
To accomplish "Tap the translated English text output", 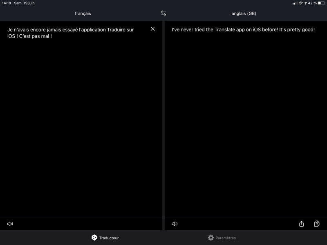I will tap(243, 30).
